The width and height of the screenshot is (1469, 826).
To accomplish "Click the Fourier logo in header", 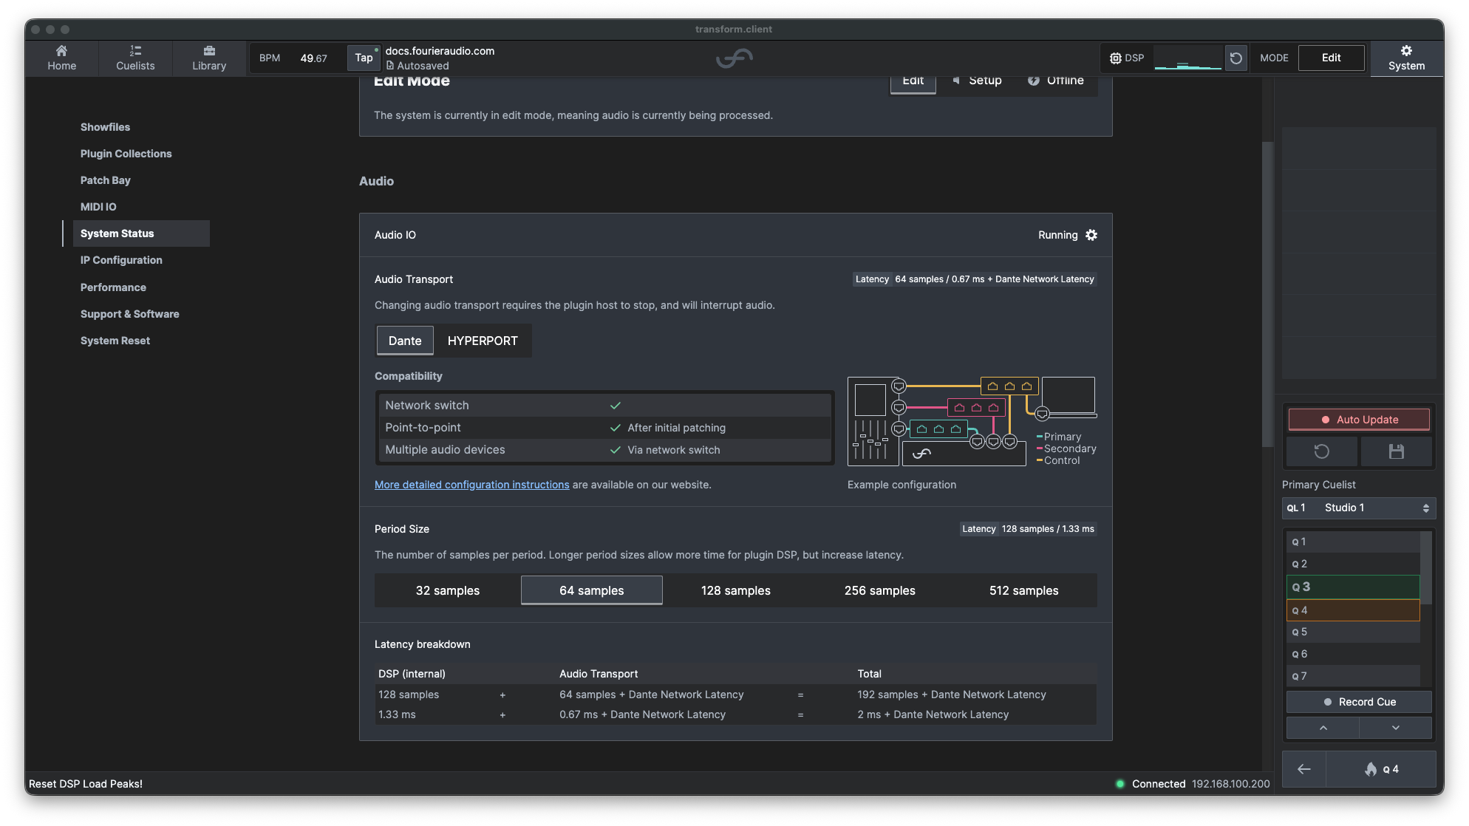I will 734,58.
